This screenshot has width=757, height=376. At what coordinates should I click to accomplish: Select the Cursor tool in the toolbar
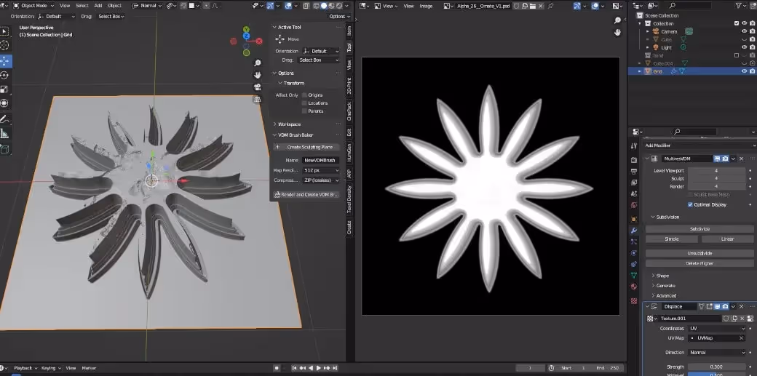coord(5,45)
